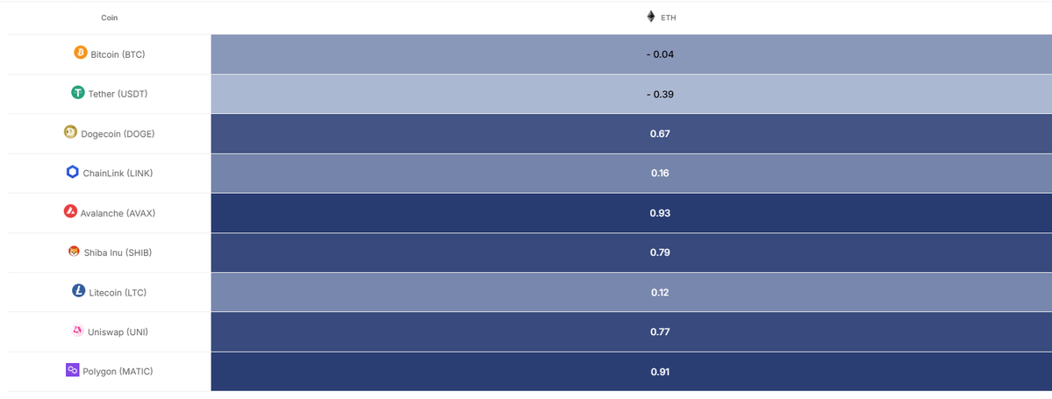
Task: Click the -0.39 Tether correlation cell
Action: 660,94
